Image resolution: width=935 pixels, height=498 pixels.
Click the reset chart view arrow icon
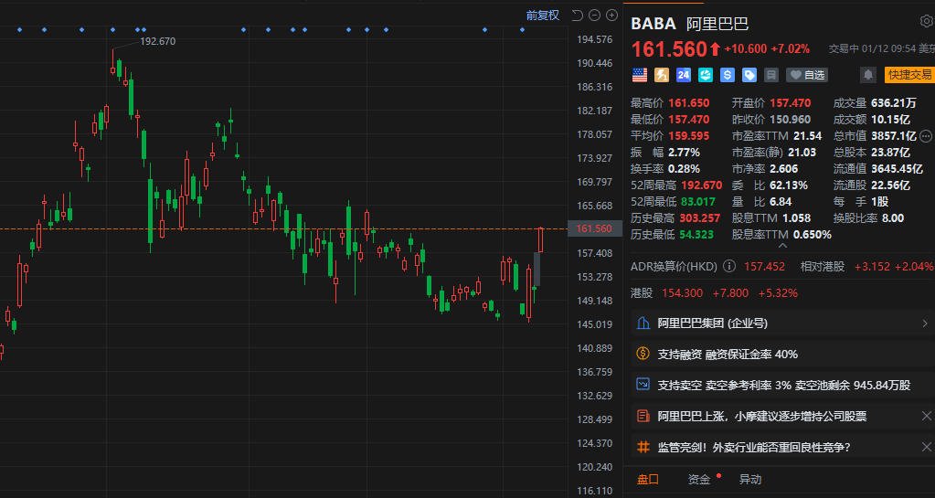pos(577,15)
